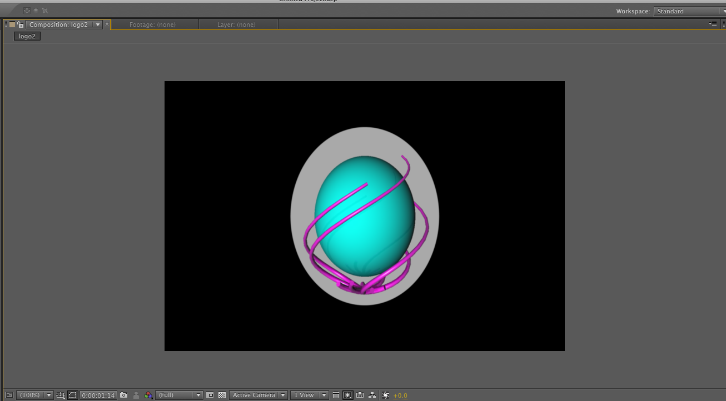Click Always Preview This View icon
Image resolution: width=726 pixels, height=401 pixels.
coord(9,395)
